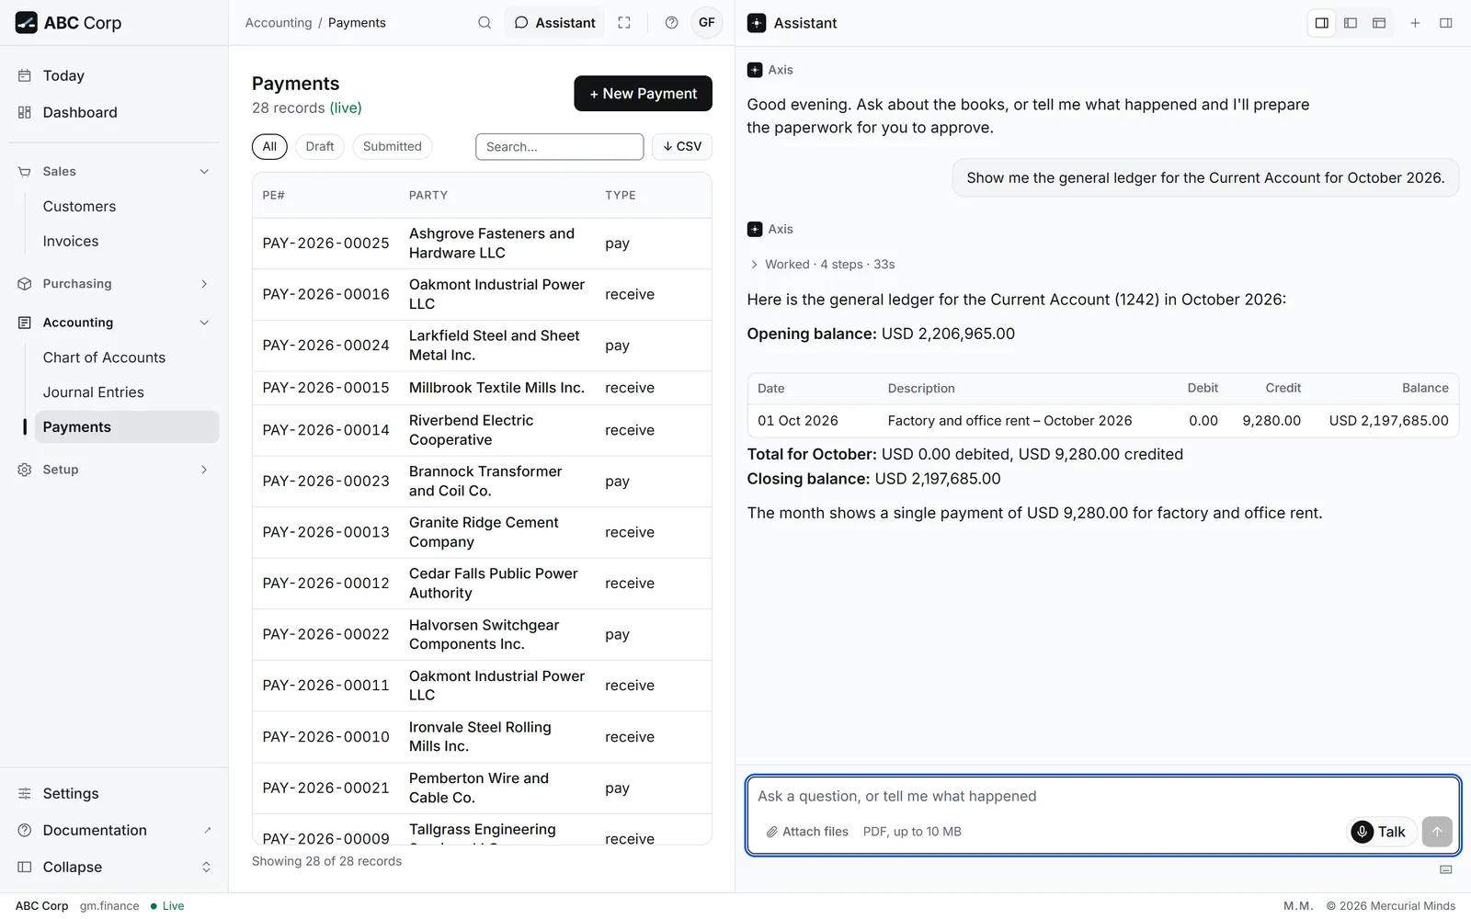The height and width of the screenshot is (919, 1471).
Task: Click the microphone Talk button
Action: [x=1381, y=832]
